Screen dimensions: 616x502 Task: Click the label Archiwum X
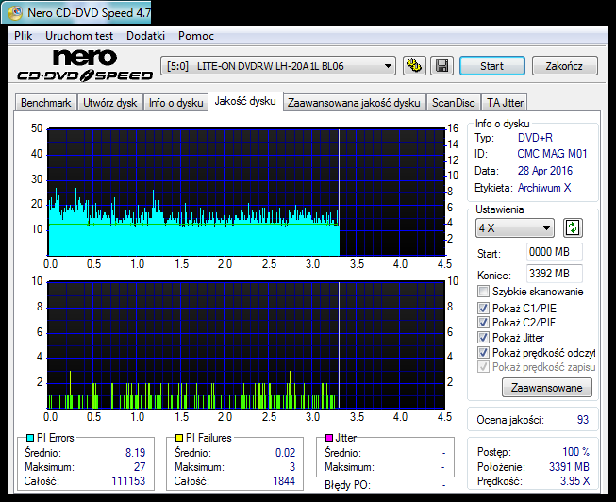(544, 188)
